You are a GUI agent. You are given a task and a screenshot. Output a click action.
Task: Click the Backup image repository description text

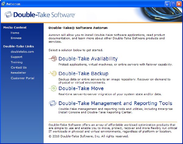click(x=114, y=81)
